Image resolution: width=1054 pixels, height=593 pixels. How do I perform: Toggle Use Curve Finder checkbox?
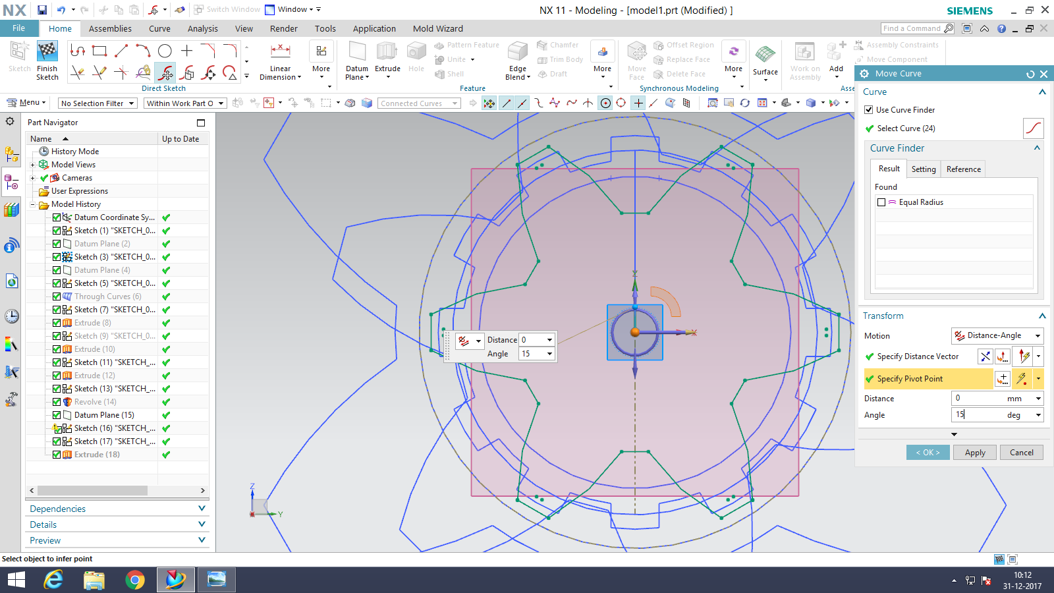869,110
